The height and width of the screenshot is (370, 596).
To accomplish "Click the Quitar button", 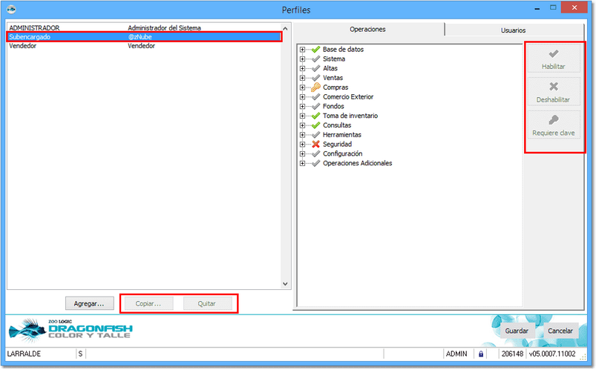I will [x=207, y=303].
